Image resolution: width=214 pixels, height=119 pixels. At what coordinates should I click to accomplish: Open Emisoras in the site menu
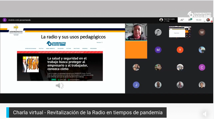[85, 48]
